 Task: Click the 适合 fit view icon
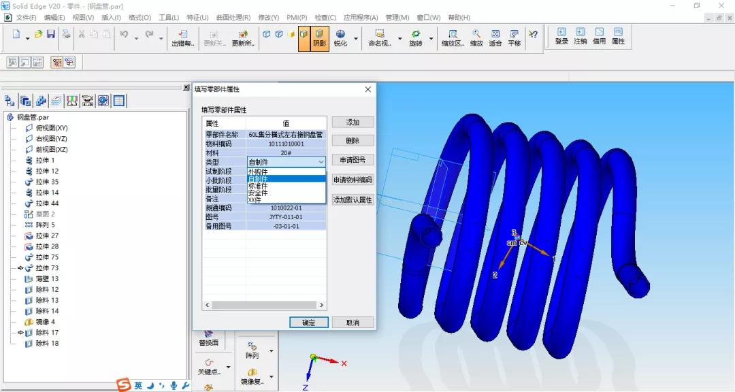(495, 37)
